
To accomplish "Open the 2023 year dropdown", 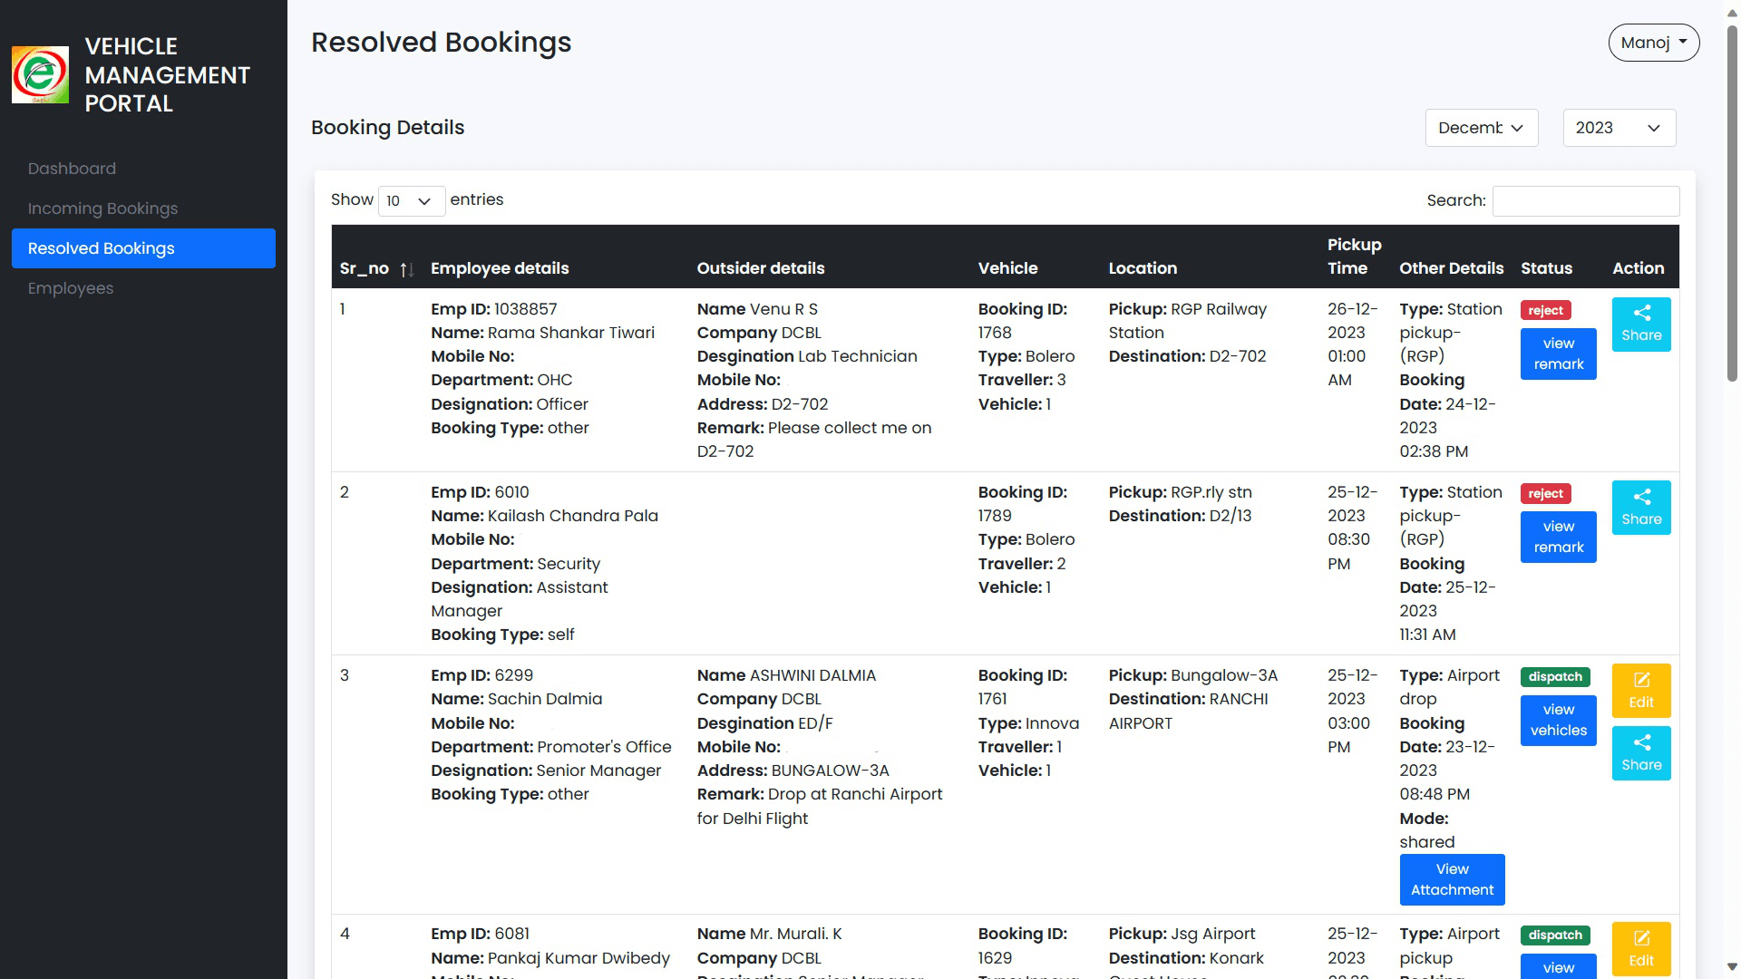I will pos(1619,128).
